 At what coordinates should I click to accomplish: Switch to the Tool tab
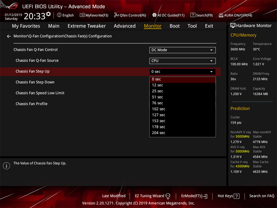coord(192,26)
